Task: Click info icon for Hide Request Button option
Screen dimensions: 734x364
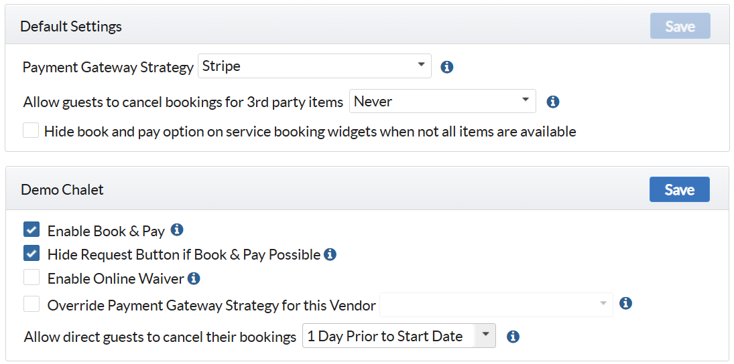Action: click(x=330, y=254)
